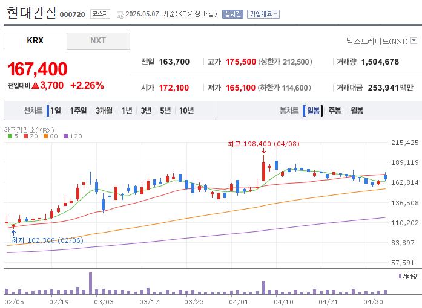
Task: Click the 고가 value 175,500
Action: coord(240,62)
